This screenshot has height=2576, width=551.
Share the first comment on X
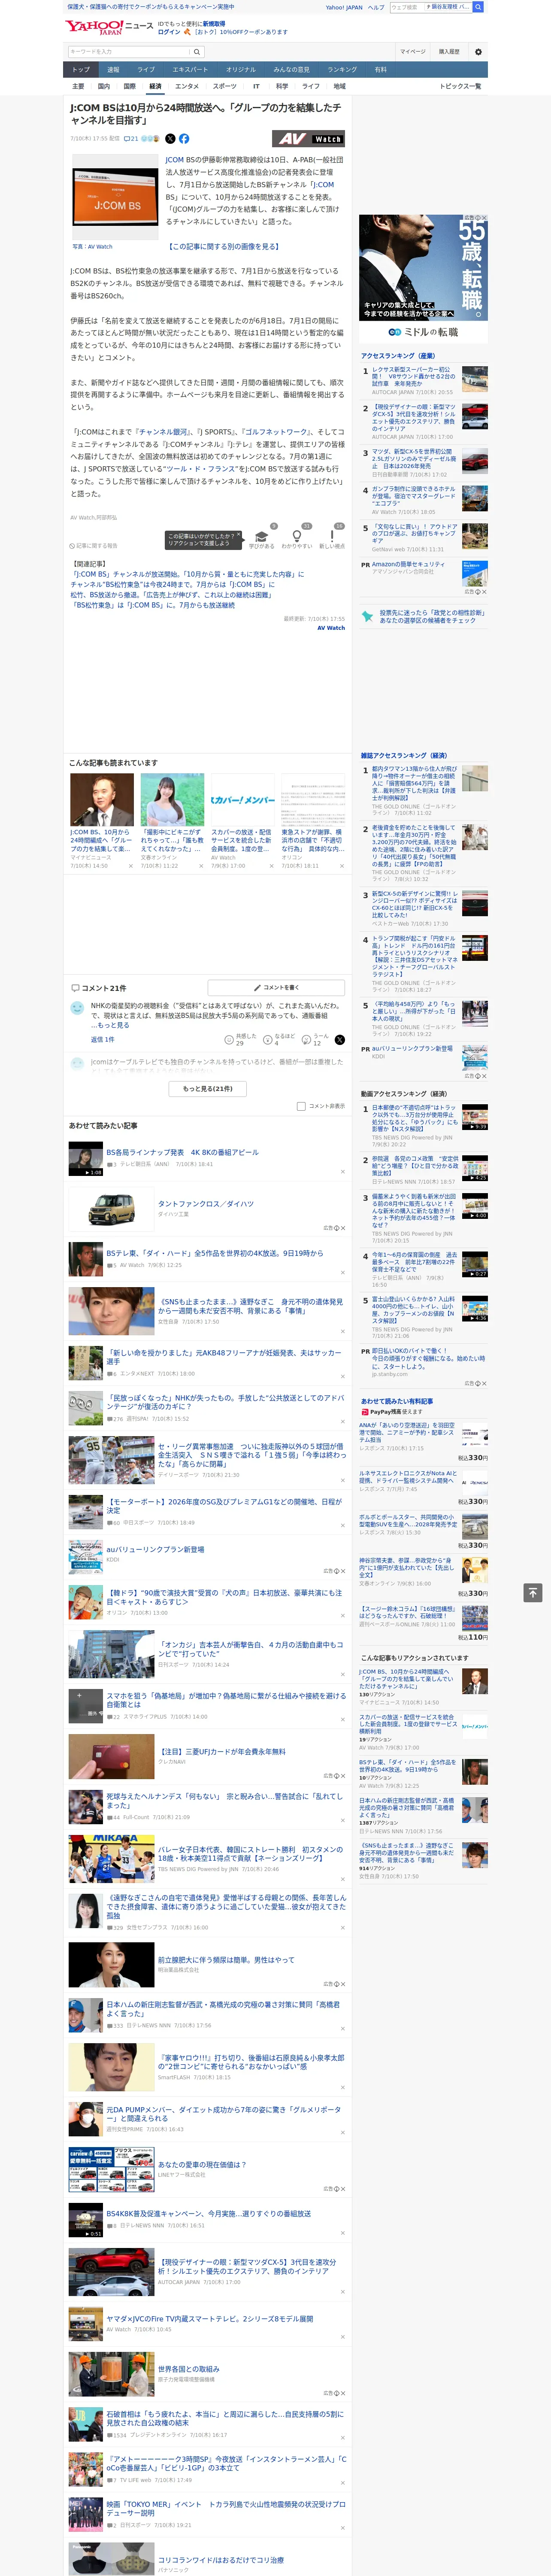click(339, 1040)
